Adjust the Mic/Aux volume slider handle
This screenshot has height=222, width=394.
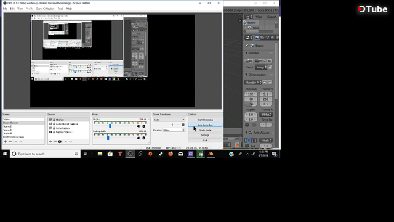pos(110,126)
